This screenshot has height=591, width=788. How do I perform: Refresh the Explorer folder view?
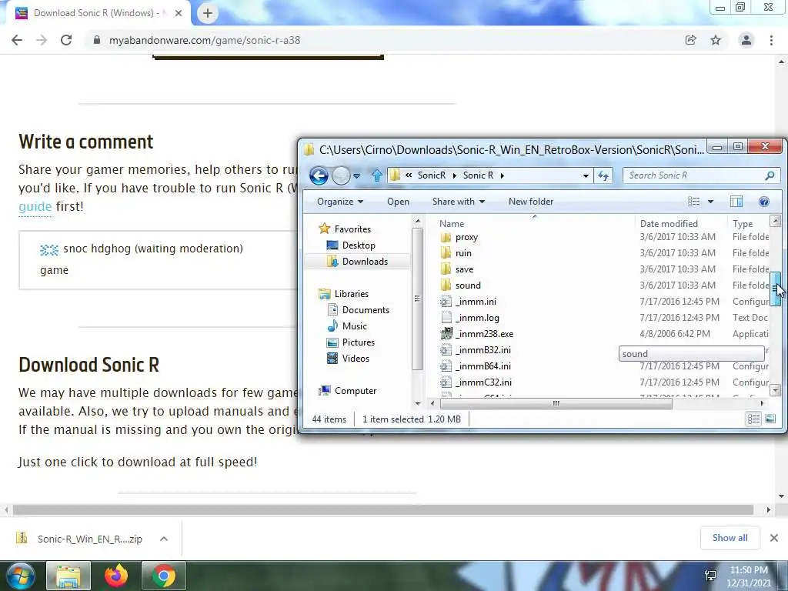point(603,175)
